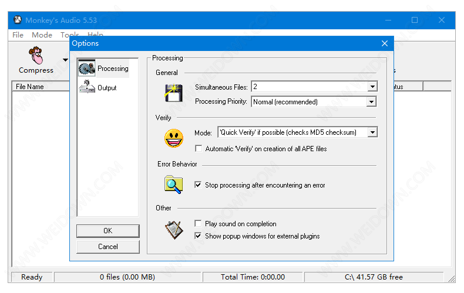This screenshot has height=293, width=464.
Task: Click the Quick Verify mode value text
Action: click(288, 132)
